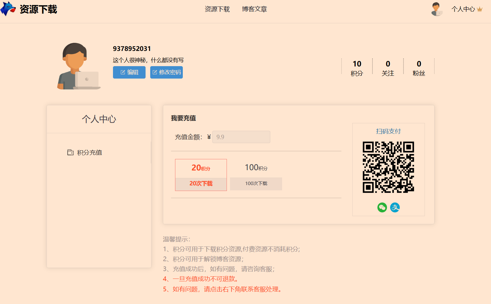Click the 0 粉丝 stat
Image resolution: width=491 pixels, height=304 pixels.
click(x=419, y=68)
